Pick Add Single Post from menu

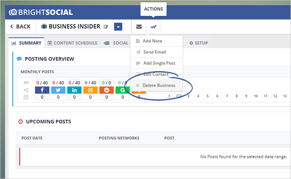tap(159, 63)
